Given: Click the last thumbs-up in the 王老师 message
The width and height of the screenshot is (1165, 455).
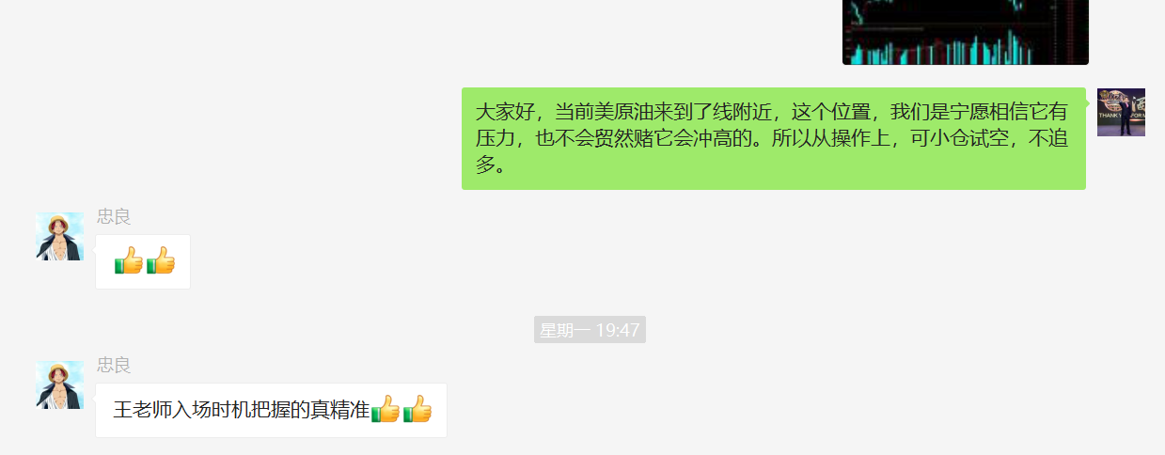Looking at the screenshot, I should 417,409.
